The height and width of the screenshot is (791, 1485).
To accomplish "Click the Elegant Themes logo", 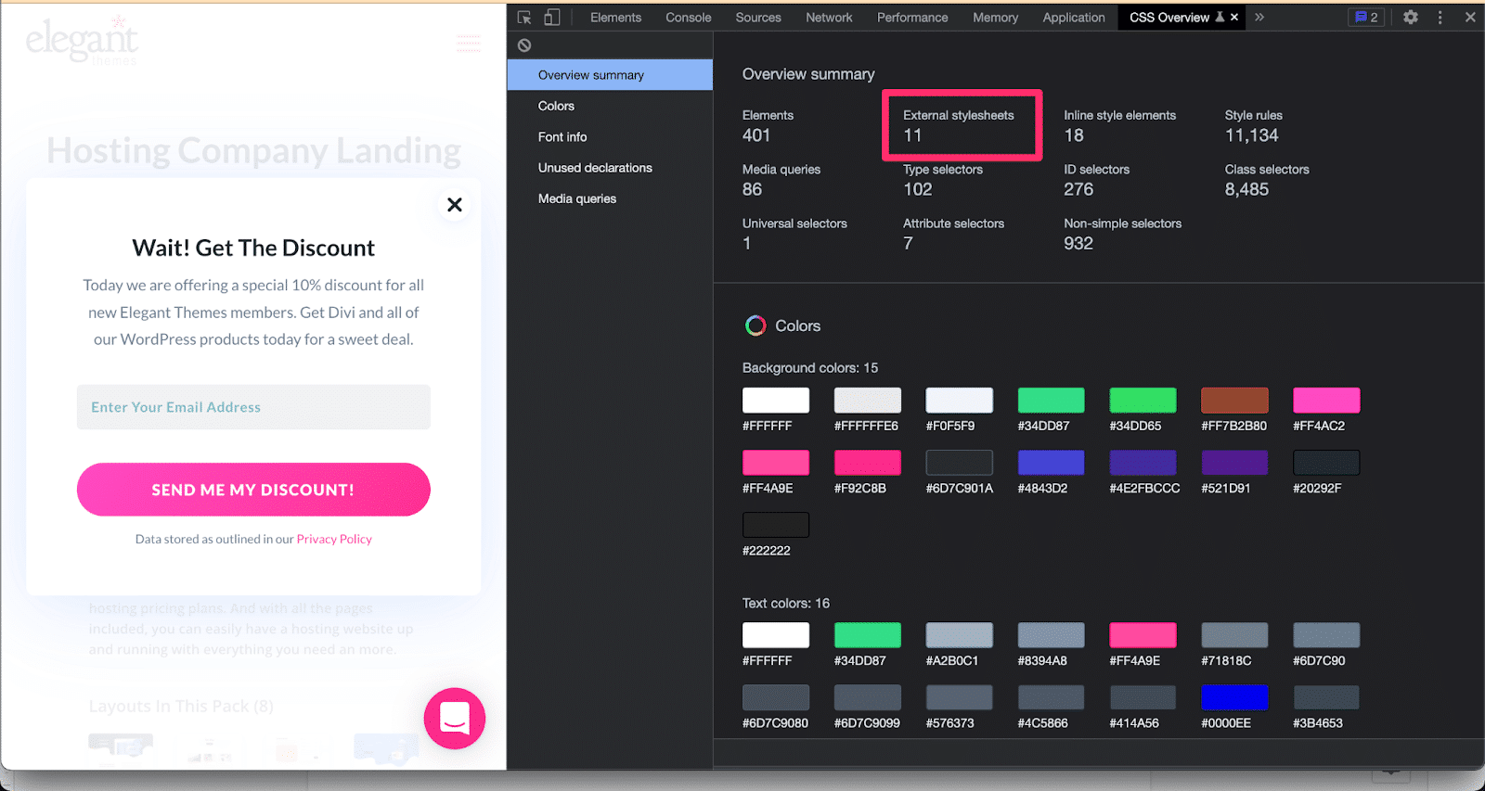I will [x=82, y=42].
